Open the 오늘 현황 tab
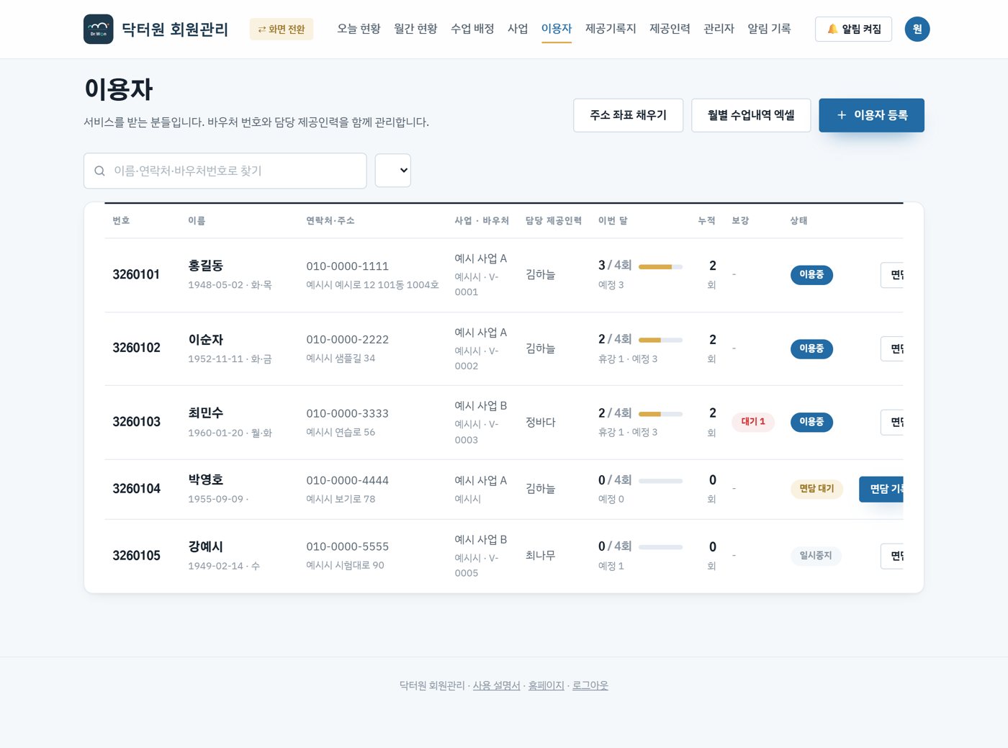Viewport: 1008px width, 748px height. tap(359, 29)
